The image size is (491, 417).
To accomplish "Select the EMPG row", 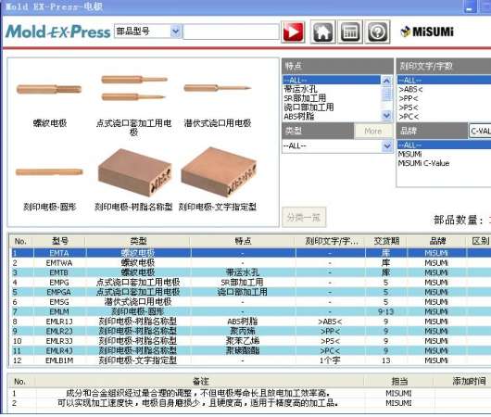I will 251,283.
